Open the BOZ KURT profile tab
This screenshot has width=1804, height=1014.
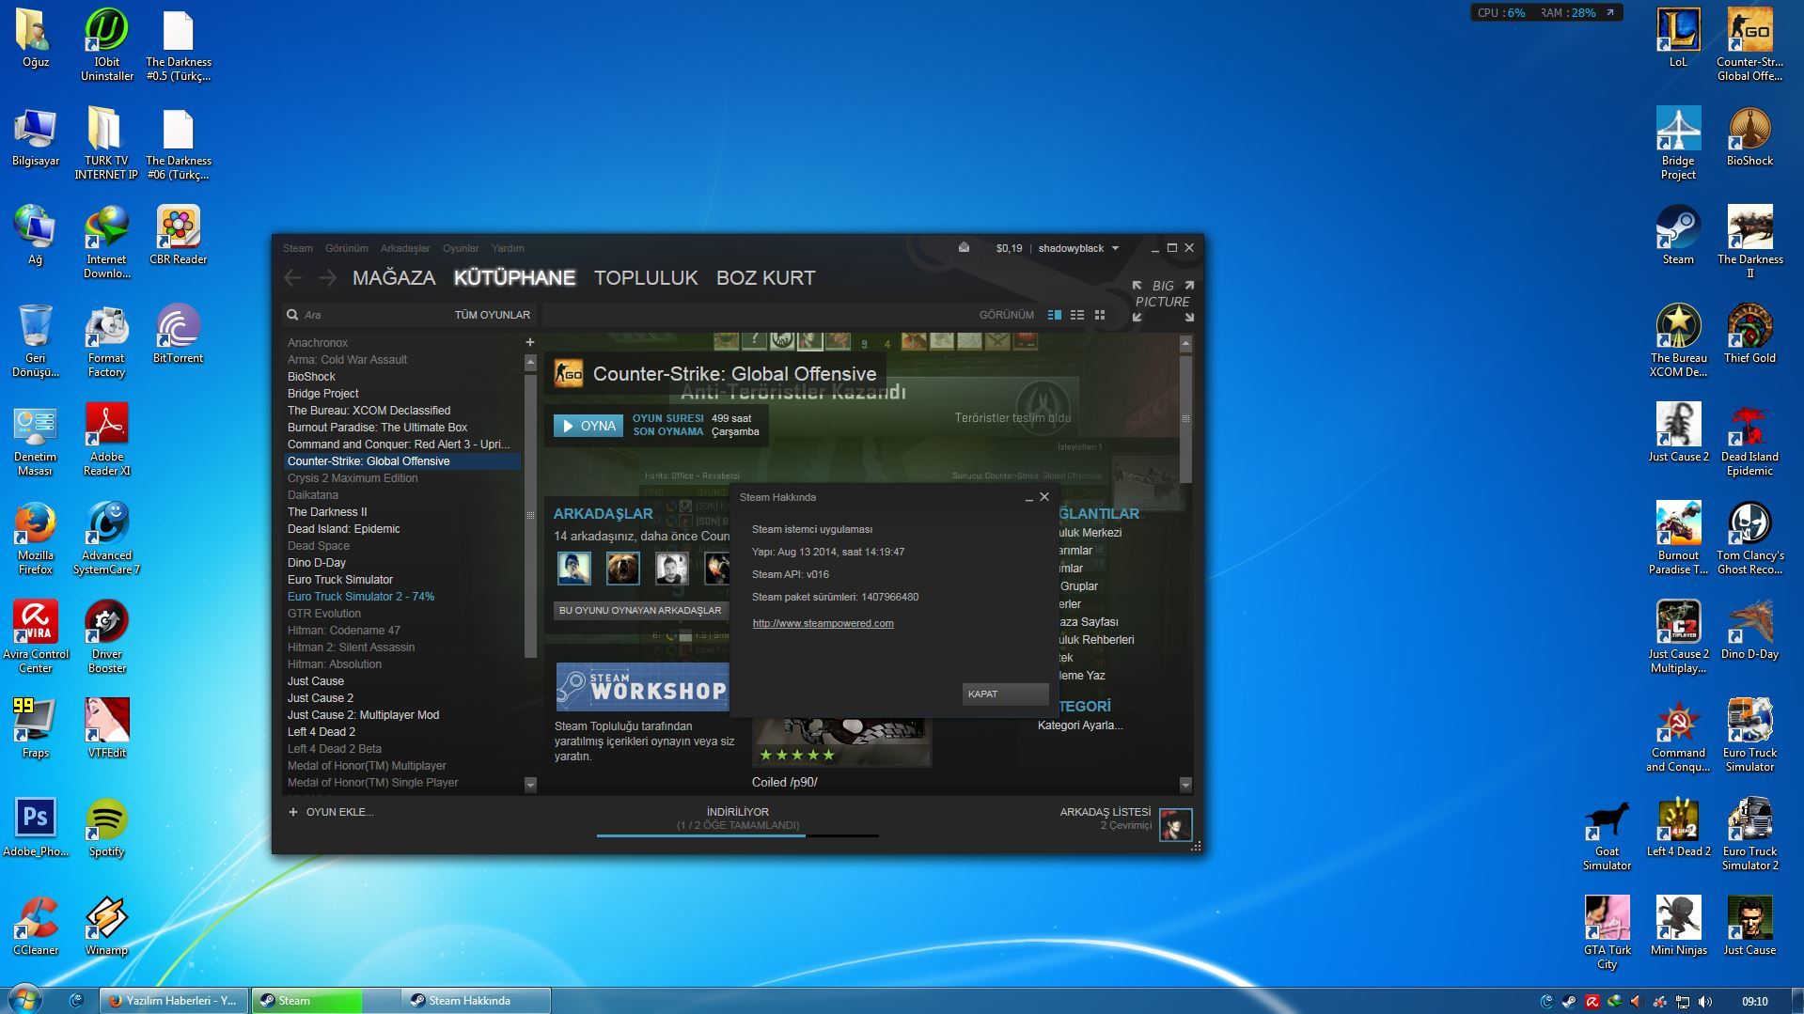pyautogui.click(x=766, y=278)
